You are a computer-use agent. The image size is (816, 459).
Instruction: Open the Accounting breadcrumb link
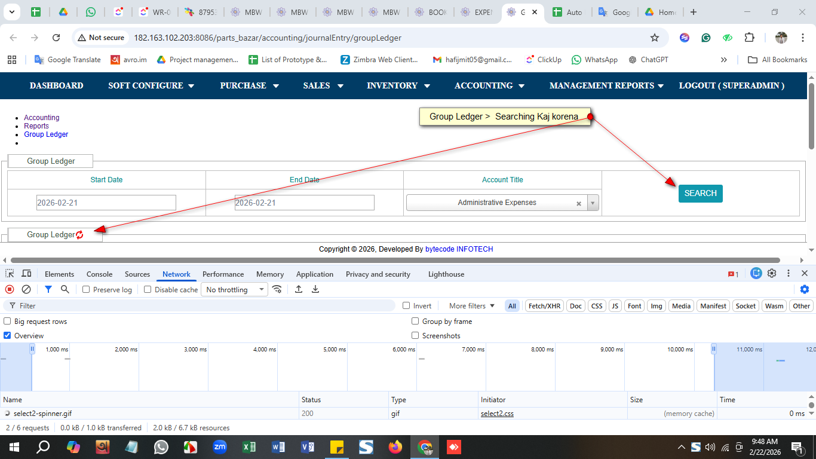tap(42, 118)
